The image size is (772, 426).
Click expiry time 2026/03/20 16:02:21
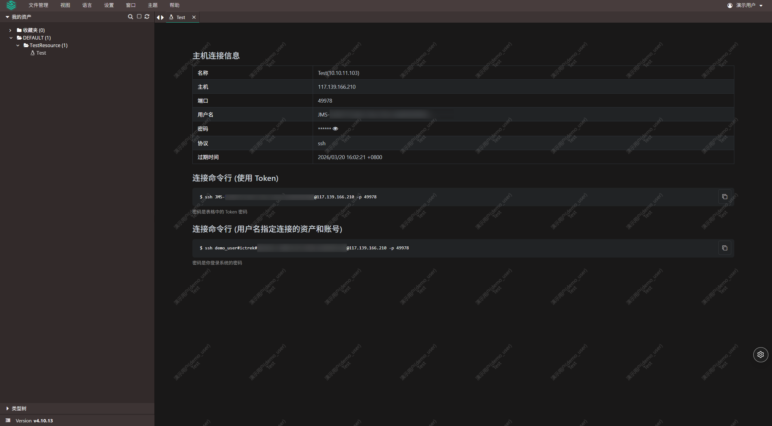click(350, 157)
